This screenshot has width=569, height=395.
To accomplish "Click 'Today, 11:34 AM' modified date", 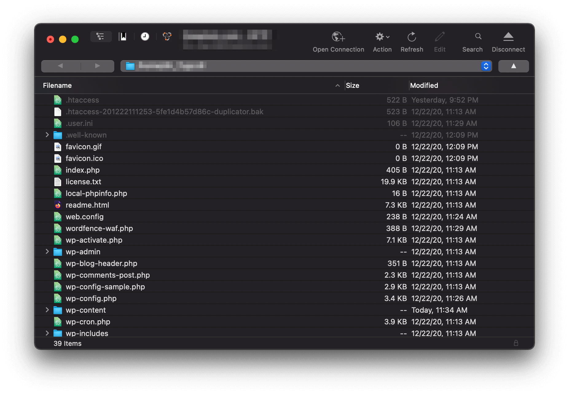I will pyautogui.click(x=439, y=310).
